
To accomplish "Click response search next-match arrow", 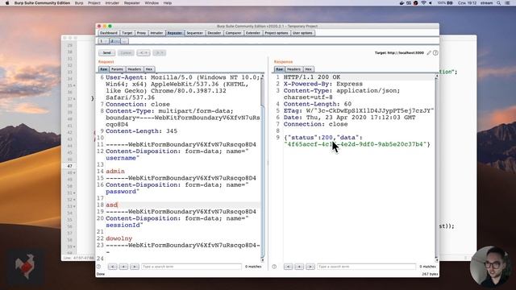I will (310, 267).
